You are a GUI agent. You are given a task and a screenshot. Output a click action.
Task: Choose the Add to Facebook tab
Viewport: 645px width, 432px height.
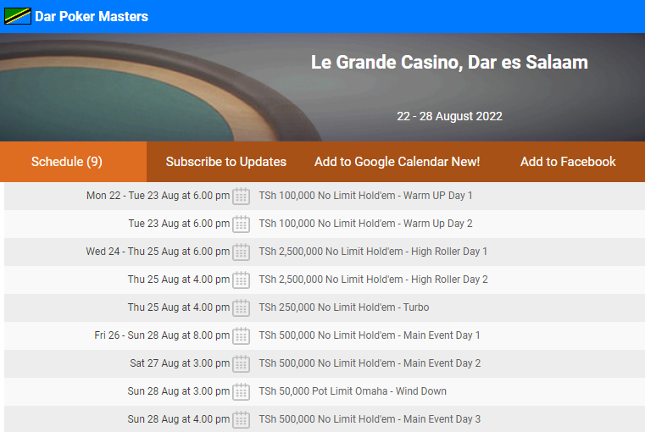(568, 162)
